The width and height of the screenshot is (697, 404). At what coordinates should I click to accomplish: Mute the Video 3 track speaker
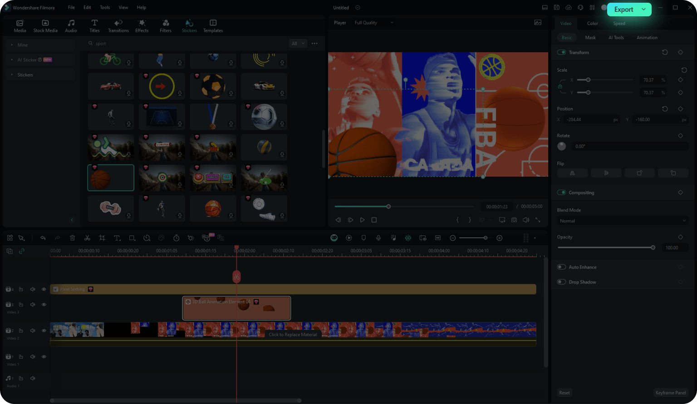tap(33, 304)
